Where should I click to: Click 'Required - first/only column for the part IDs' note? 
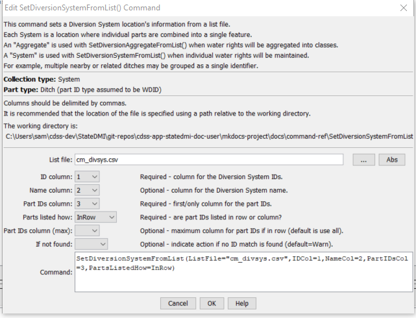206,204
